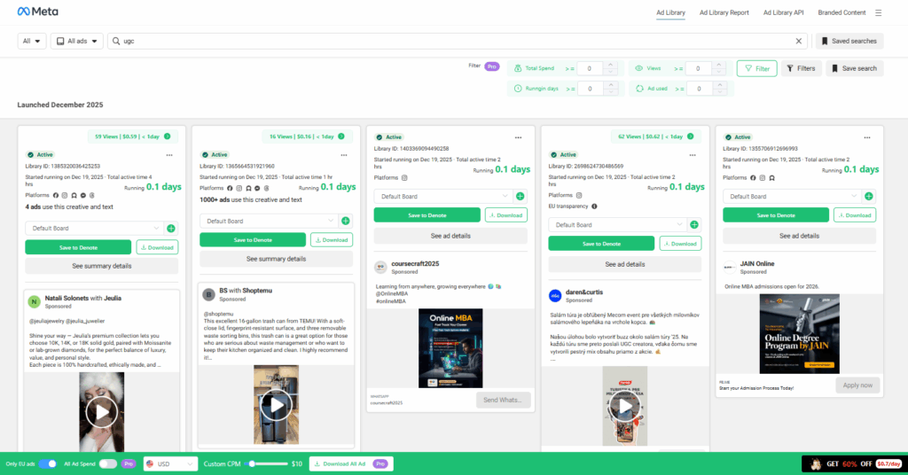
Task: Adjust the Custom CPM slider
Action: tap(253, 464)
